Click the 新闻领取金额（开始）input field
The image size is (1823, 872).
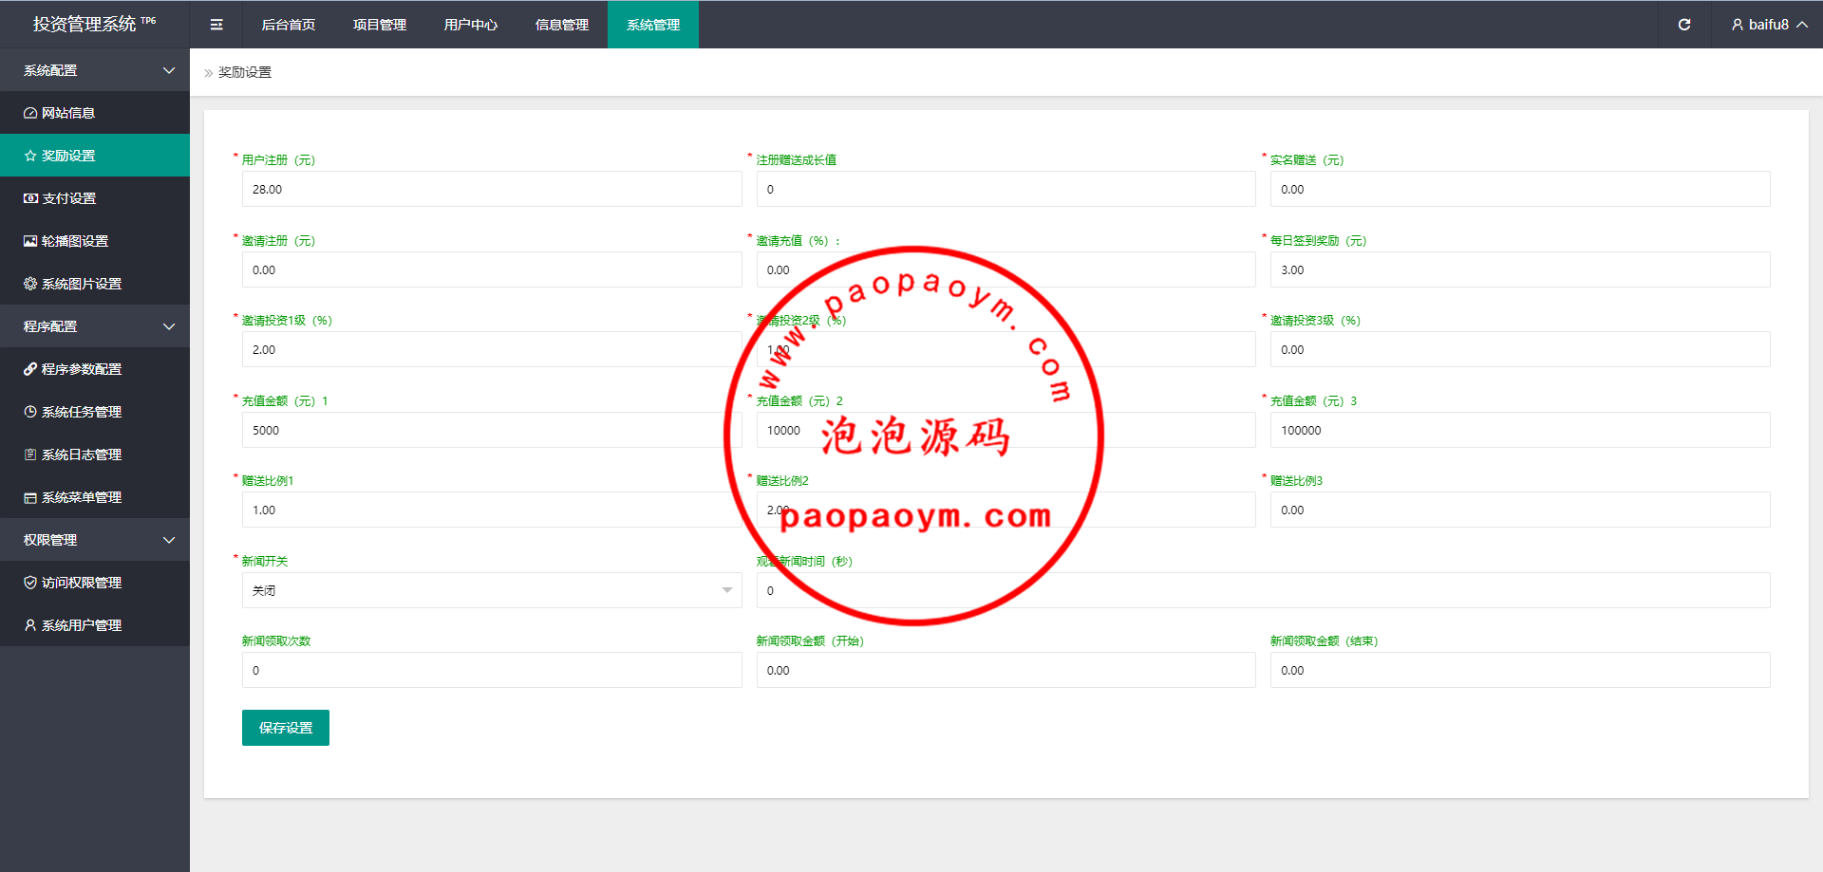pos(1006,670)
